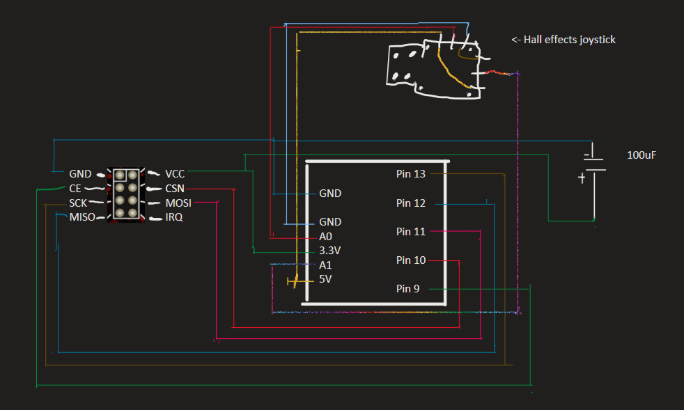684x410 pixels.
Task: Click the Pin 13 label
Action: pyautogui.click(x=410, y=174)
